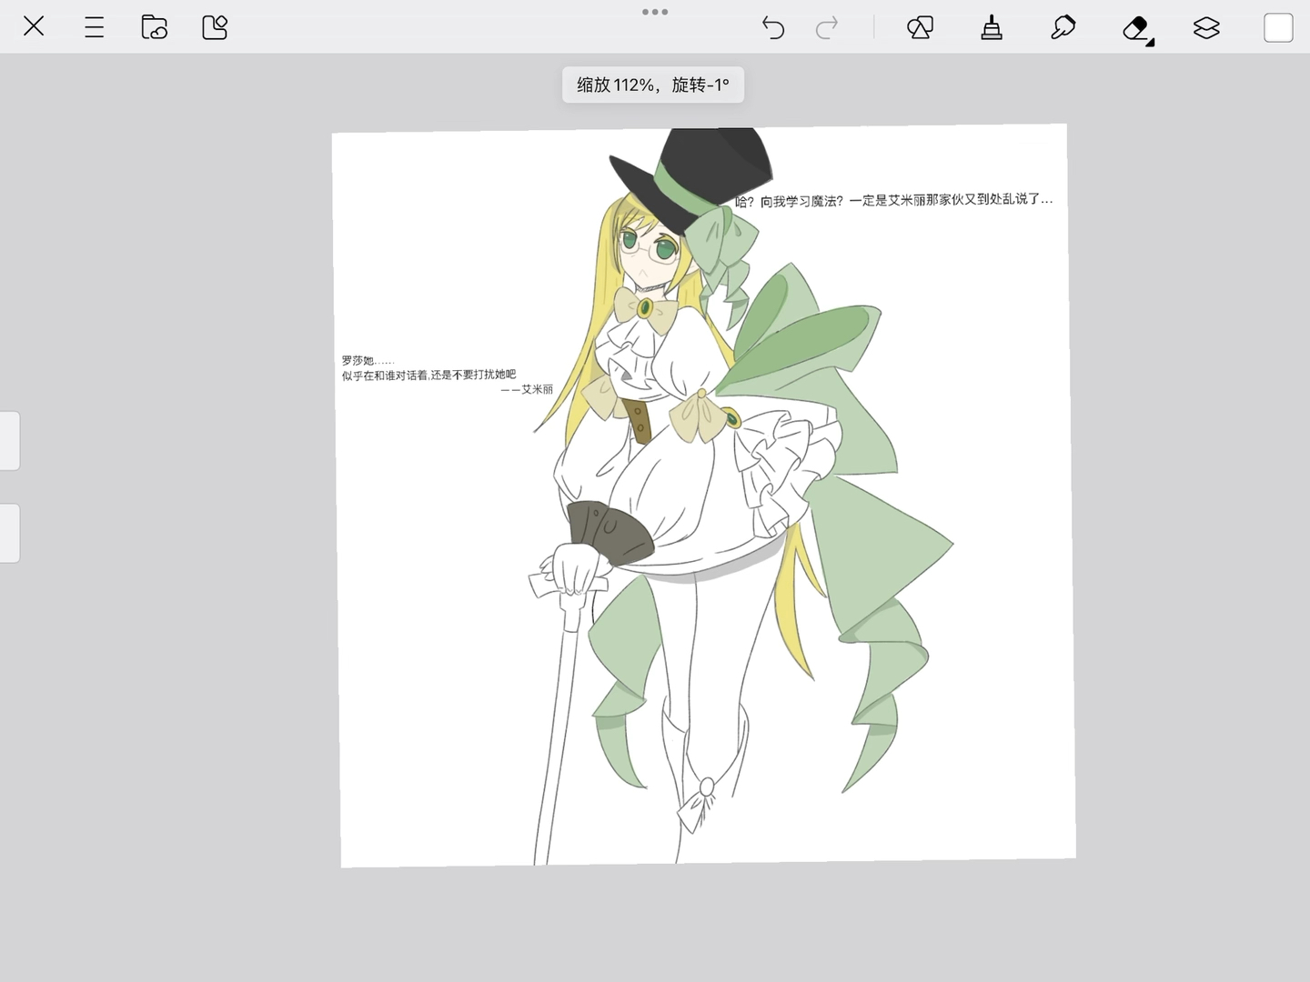Open the save or export sticker icon
The height and width of the screenshot is (982, 1310).
(215, 27)
